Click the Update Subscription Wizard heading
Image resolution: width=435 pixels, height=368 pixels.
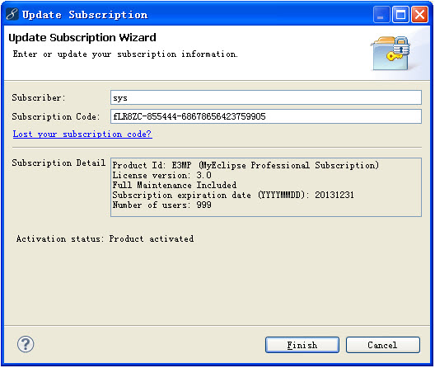82,37
